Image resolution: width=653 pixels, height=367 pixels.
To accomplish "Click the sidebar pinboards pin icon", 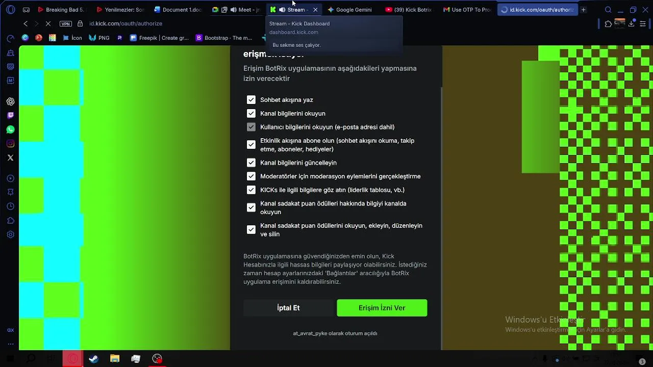I will point(10,192).
